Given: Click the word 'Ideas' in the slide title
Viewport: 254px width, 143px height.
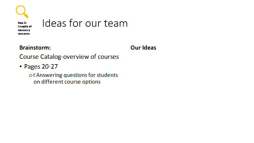Looking at the screenshot, I should click(54, 23).
